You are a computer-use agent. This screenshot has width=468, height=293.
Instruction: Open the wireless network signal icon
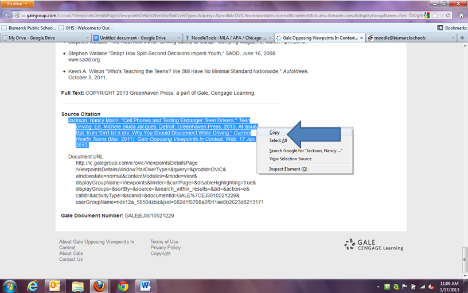click(x=422, y=287)
